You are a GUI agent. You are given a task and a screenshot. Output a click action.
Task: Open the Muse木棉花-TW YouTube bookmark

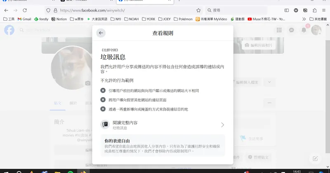(x=266, y=19)
